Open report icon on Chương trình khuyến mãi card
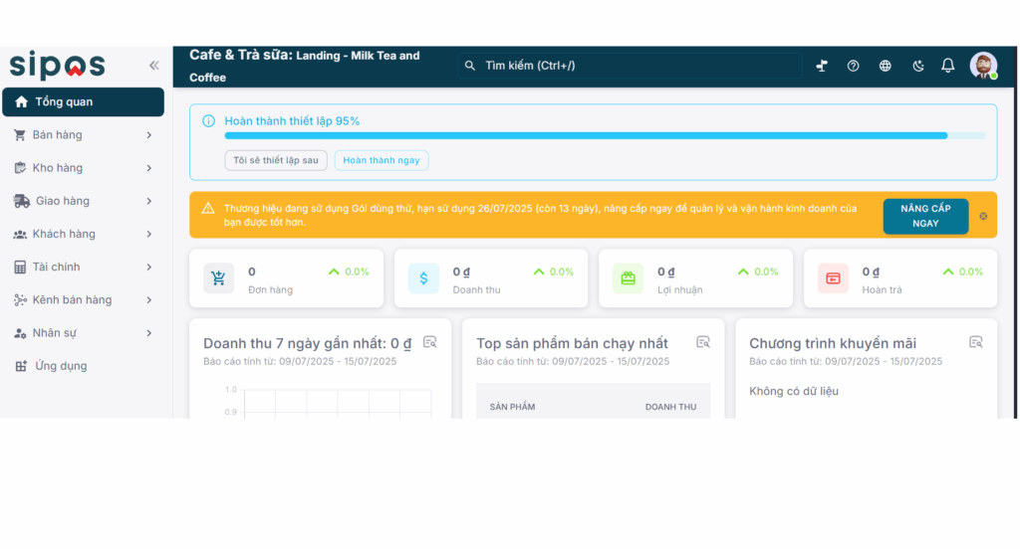This screenshot has height=549, width=1020. [975, 342]
